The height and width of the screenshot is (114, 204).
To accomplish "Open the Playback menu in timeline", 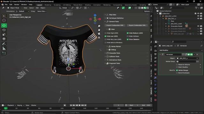I will [11, 105].
